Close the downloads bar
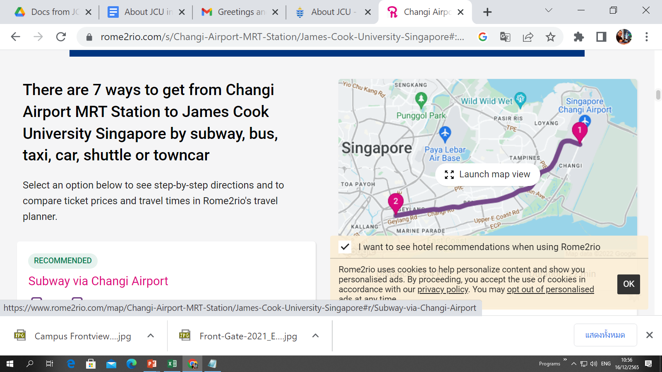This screenshot has height=372, width=662. (650, 335)
